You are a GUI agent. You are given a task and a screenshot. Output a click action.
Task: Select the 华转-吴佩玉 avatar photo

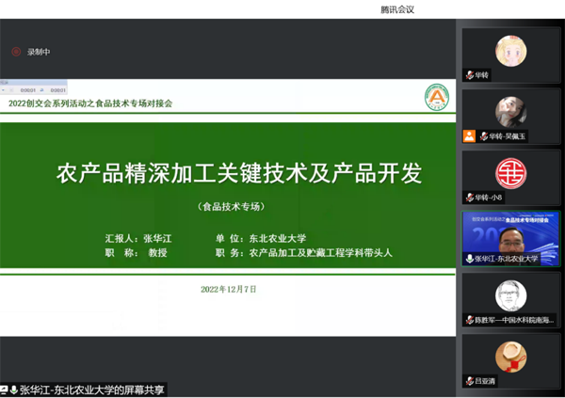pos(510,112)
